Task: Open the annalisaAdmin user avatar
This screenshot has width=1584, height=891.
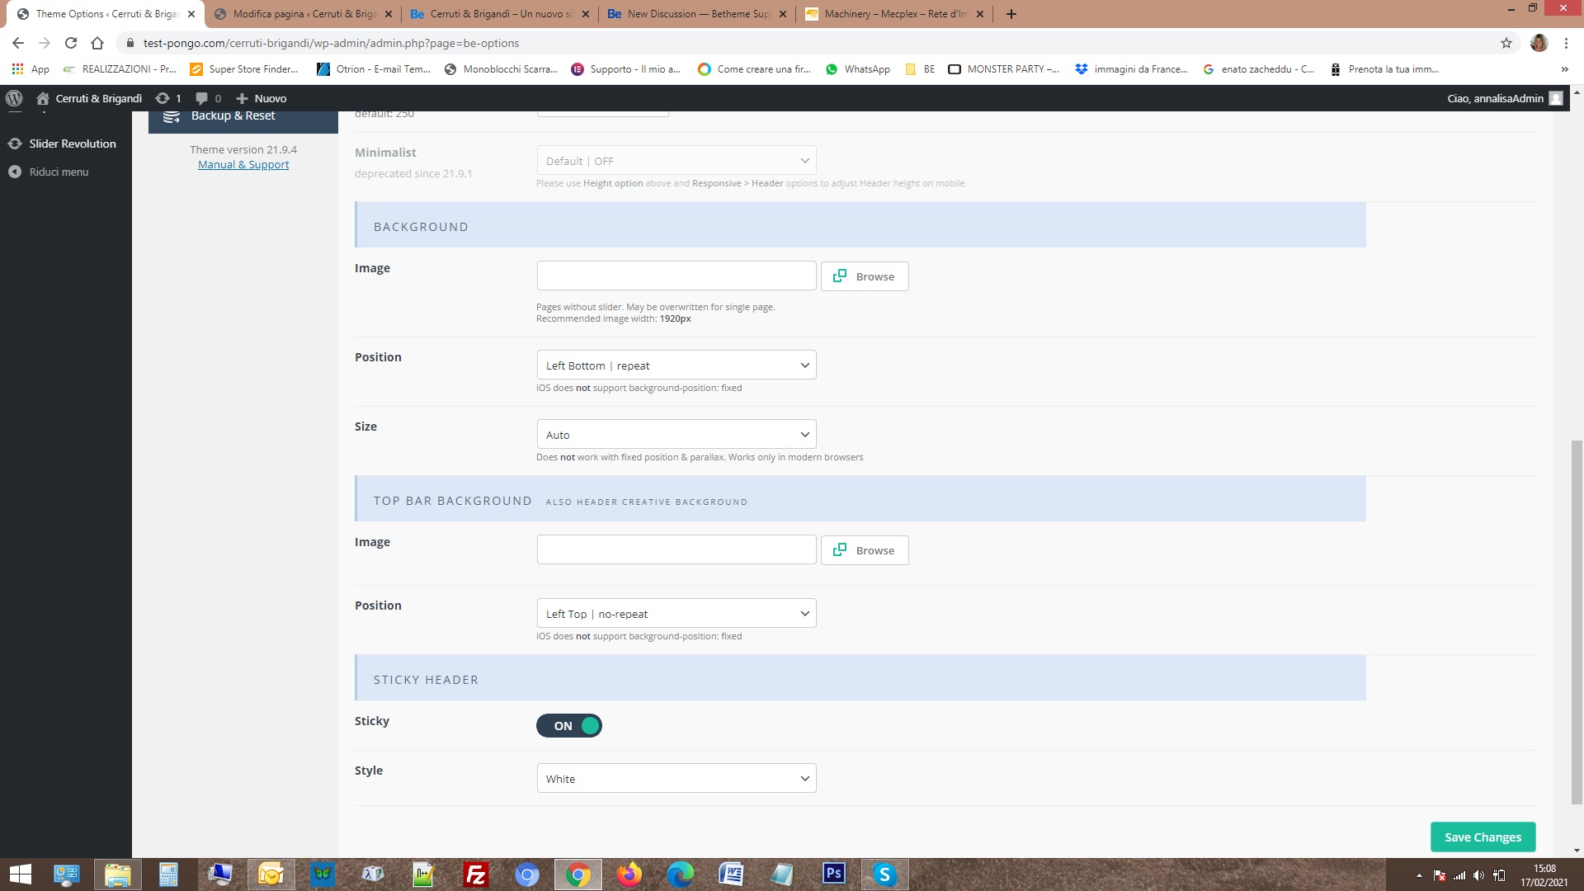Action: (x=1556, y=98)
